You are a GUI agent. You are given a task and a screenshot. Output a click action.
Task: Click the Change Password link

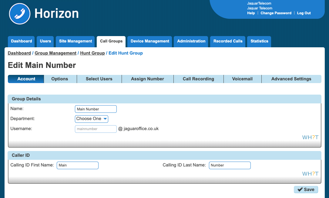pos(276,13)
